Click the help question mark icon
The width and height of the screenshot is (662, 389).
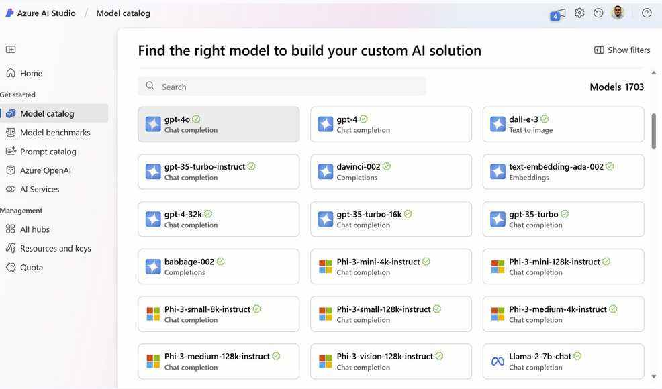tap(647, 13)
